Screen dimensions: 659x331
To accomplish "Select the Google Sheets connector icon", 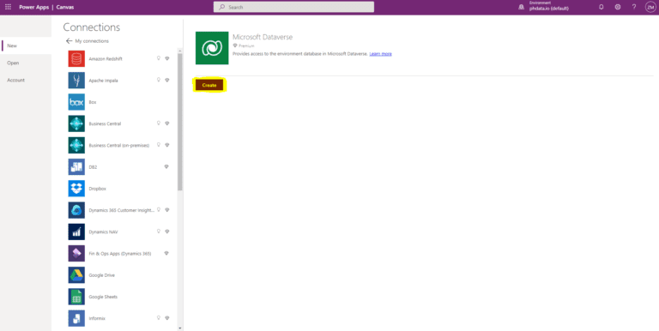I will point(76,297).
